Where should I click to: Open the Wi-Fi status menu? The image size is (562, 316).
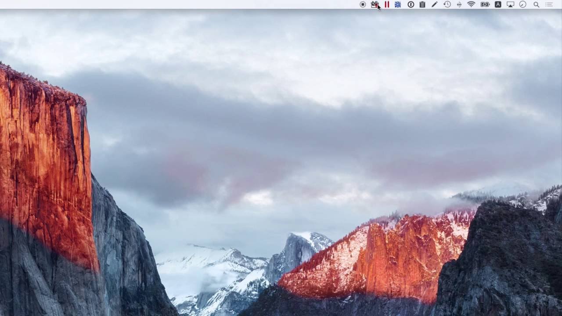[471, 4]
